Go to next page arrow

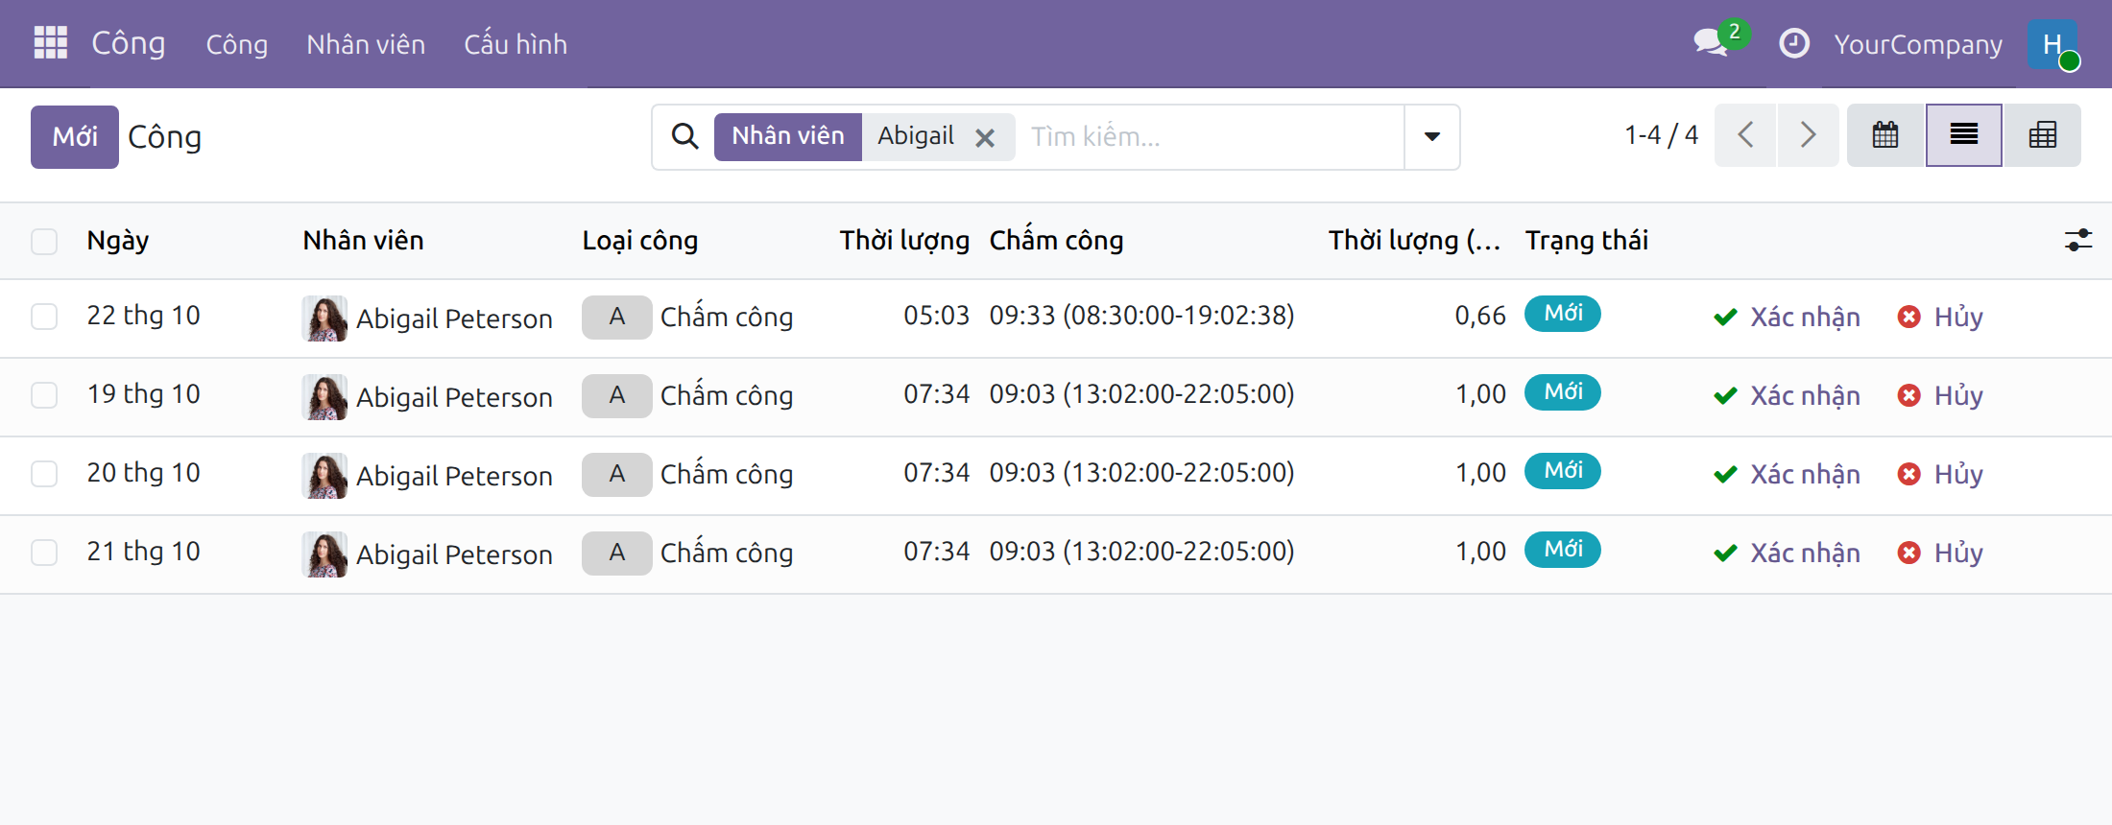(1808, 135)
